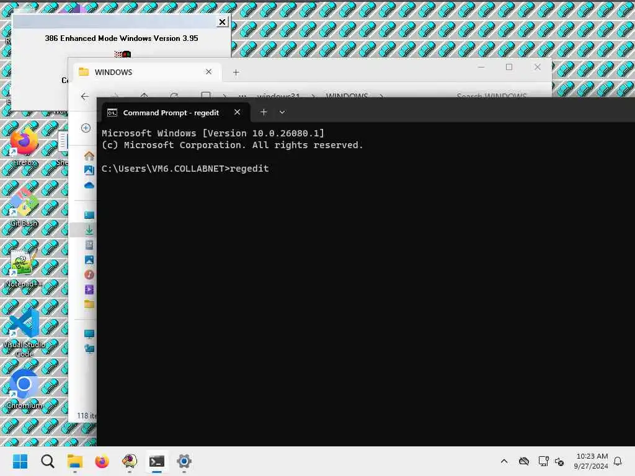Open the notification bell
Screen dimensions: 635x476
pyautogui.click(x=618, y=461)
